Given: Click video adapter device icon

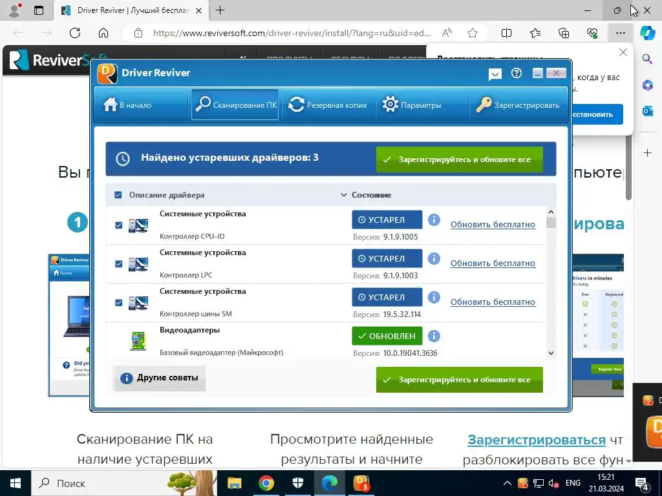Looking at the screenshot, I should (x=138, y=341).
